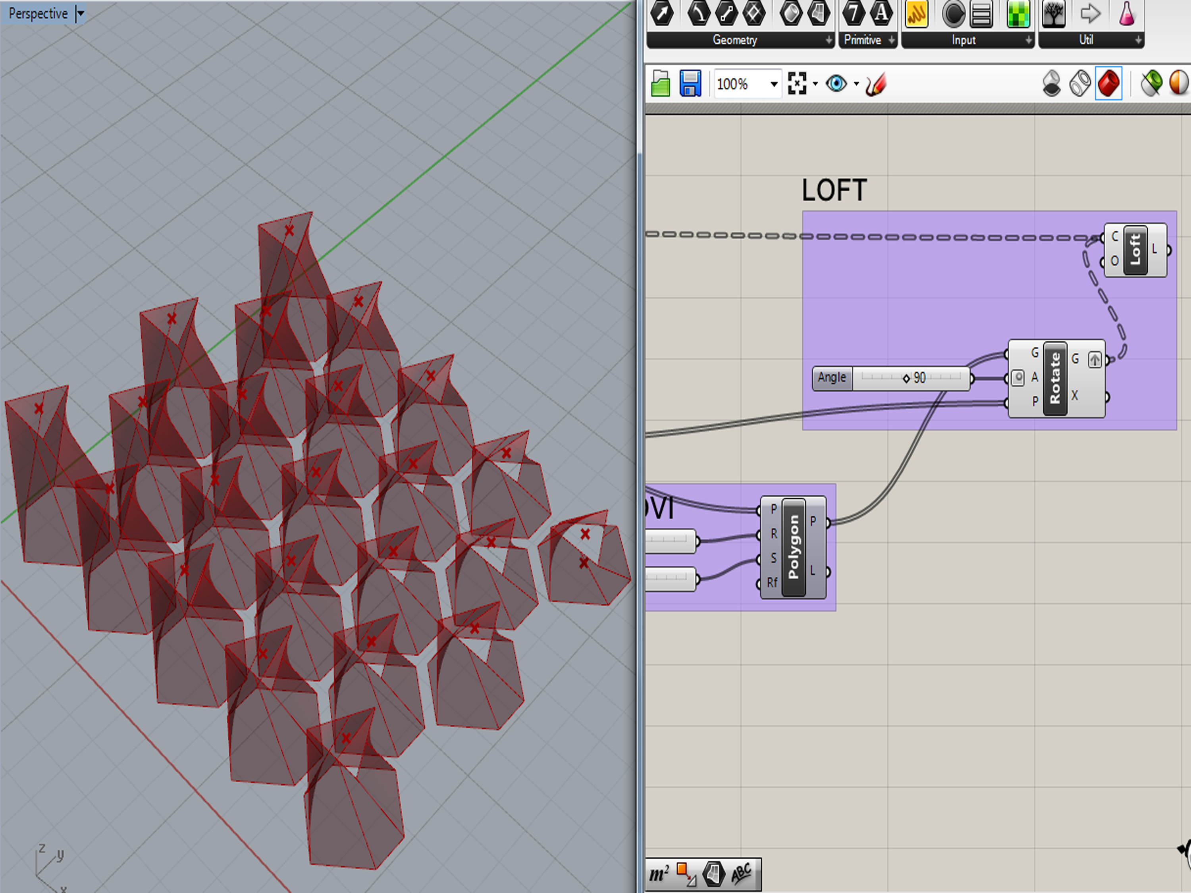Viewport: 1191px width, 893px height.
Task: Toggle the degrees icon on Rotate A input
Action: [1018, 378]
